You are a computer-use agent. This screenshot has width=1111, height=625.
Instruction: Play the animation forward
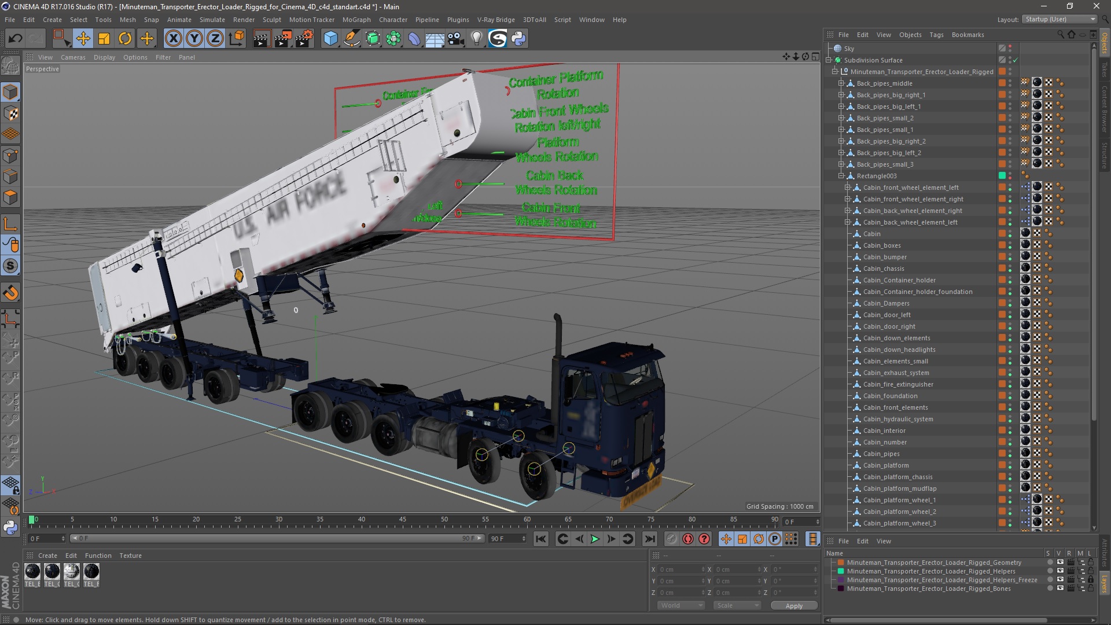tap(595, 539)
